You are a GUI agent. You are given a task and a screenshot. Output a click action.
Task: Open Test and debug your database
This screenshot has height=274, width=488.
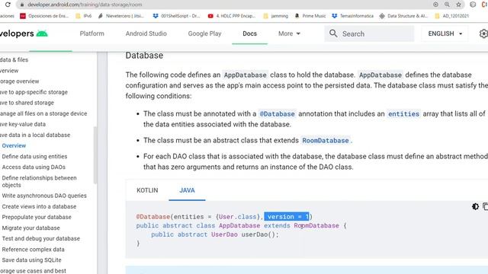[40, 238]
